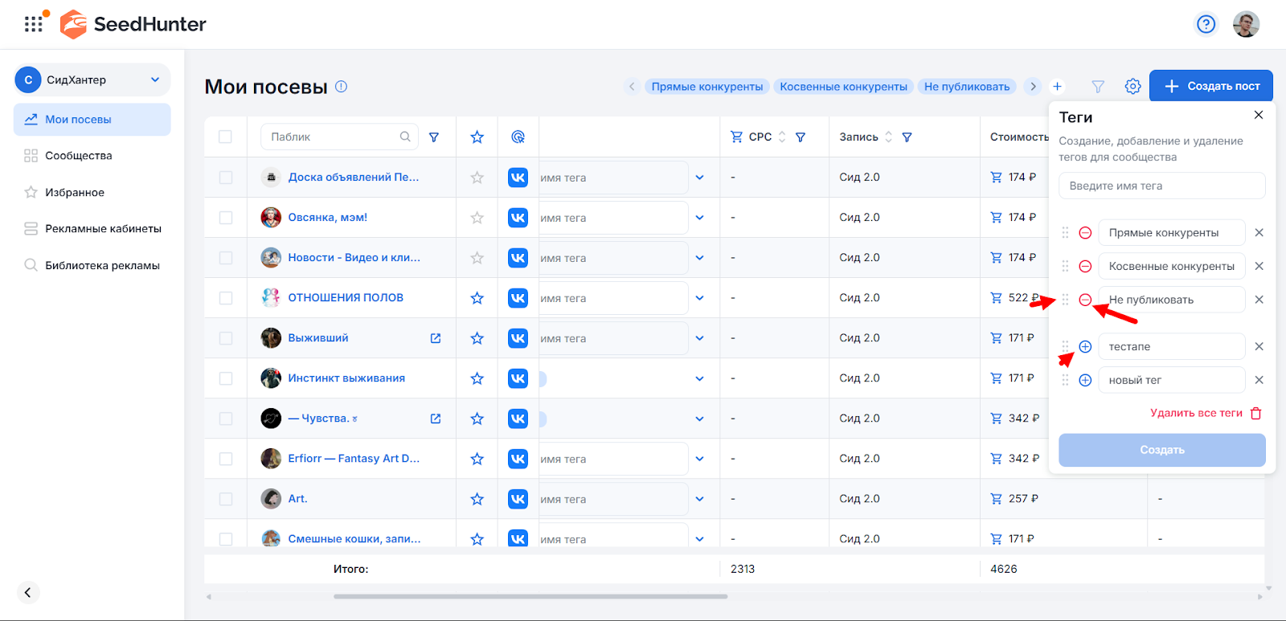Open tag dropdown for Новости - Видео row
This screenshot has width=1286, height=621.
point(699,258)
